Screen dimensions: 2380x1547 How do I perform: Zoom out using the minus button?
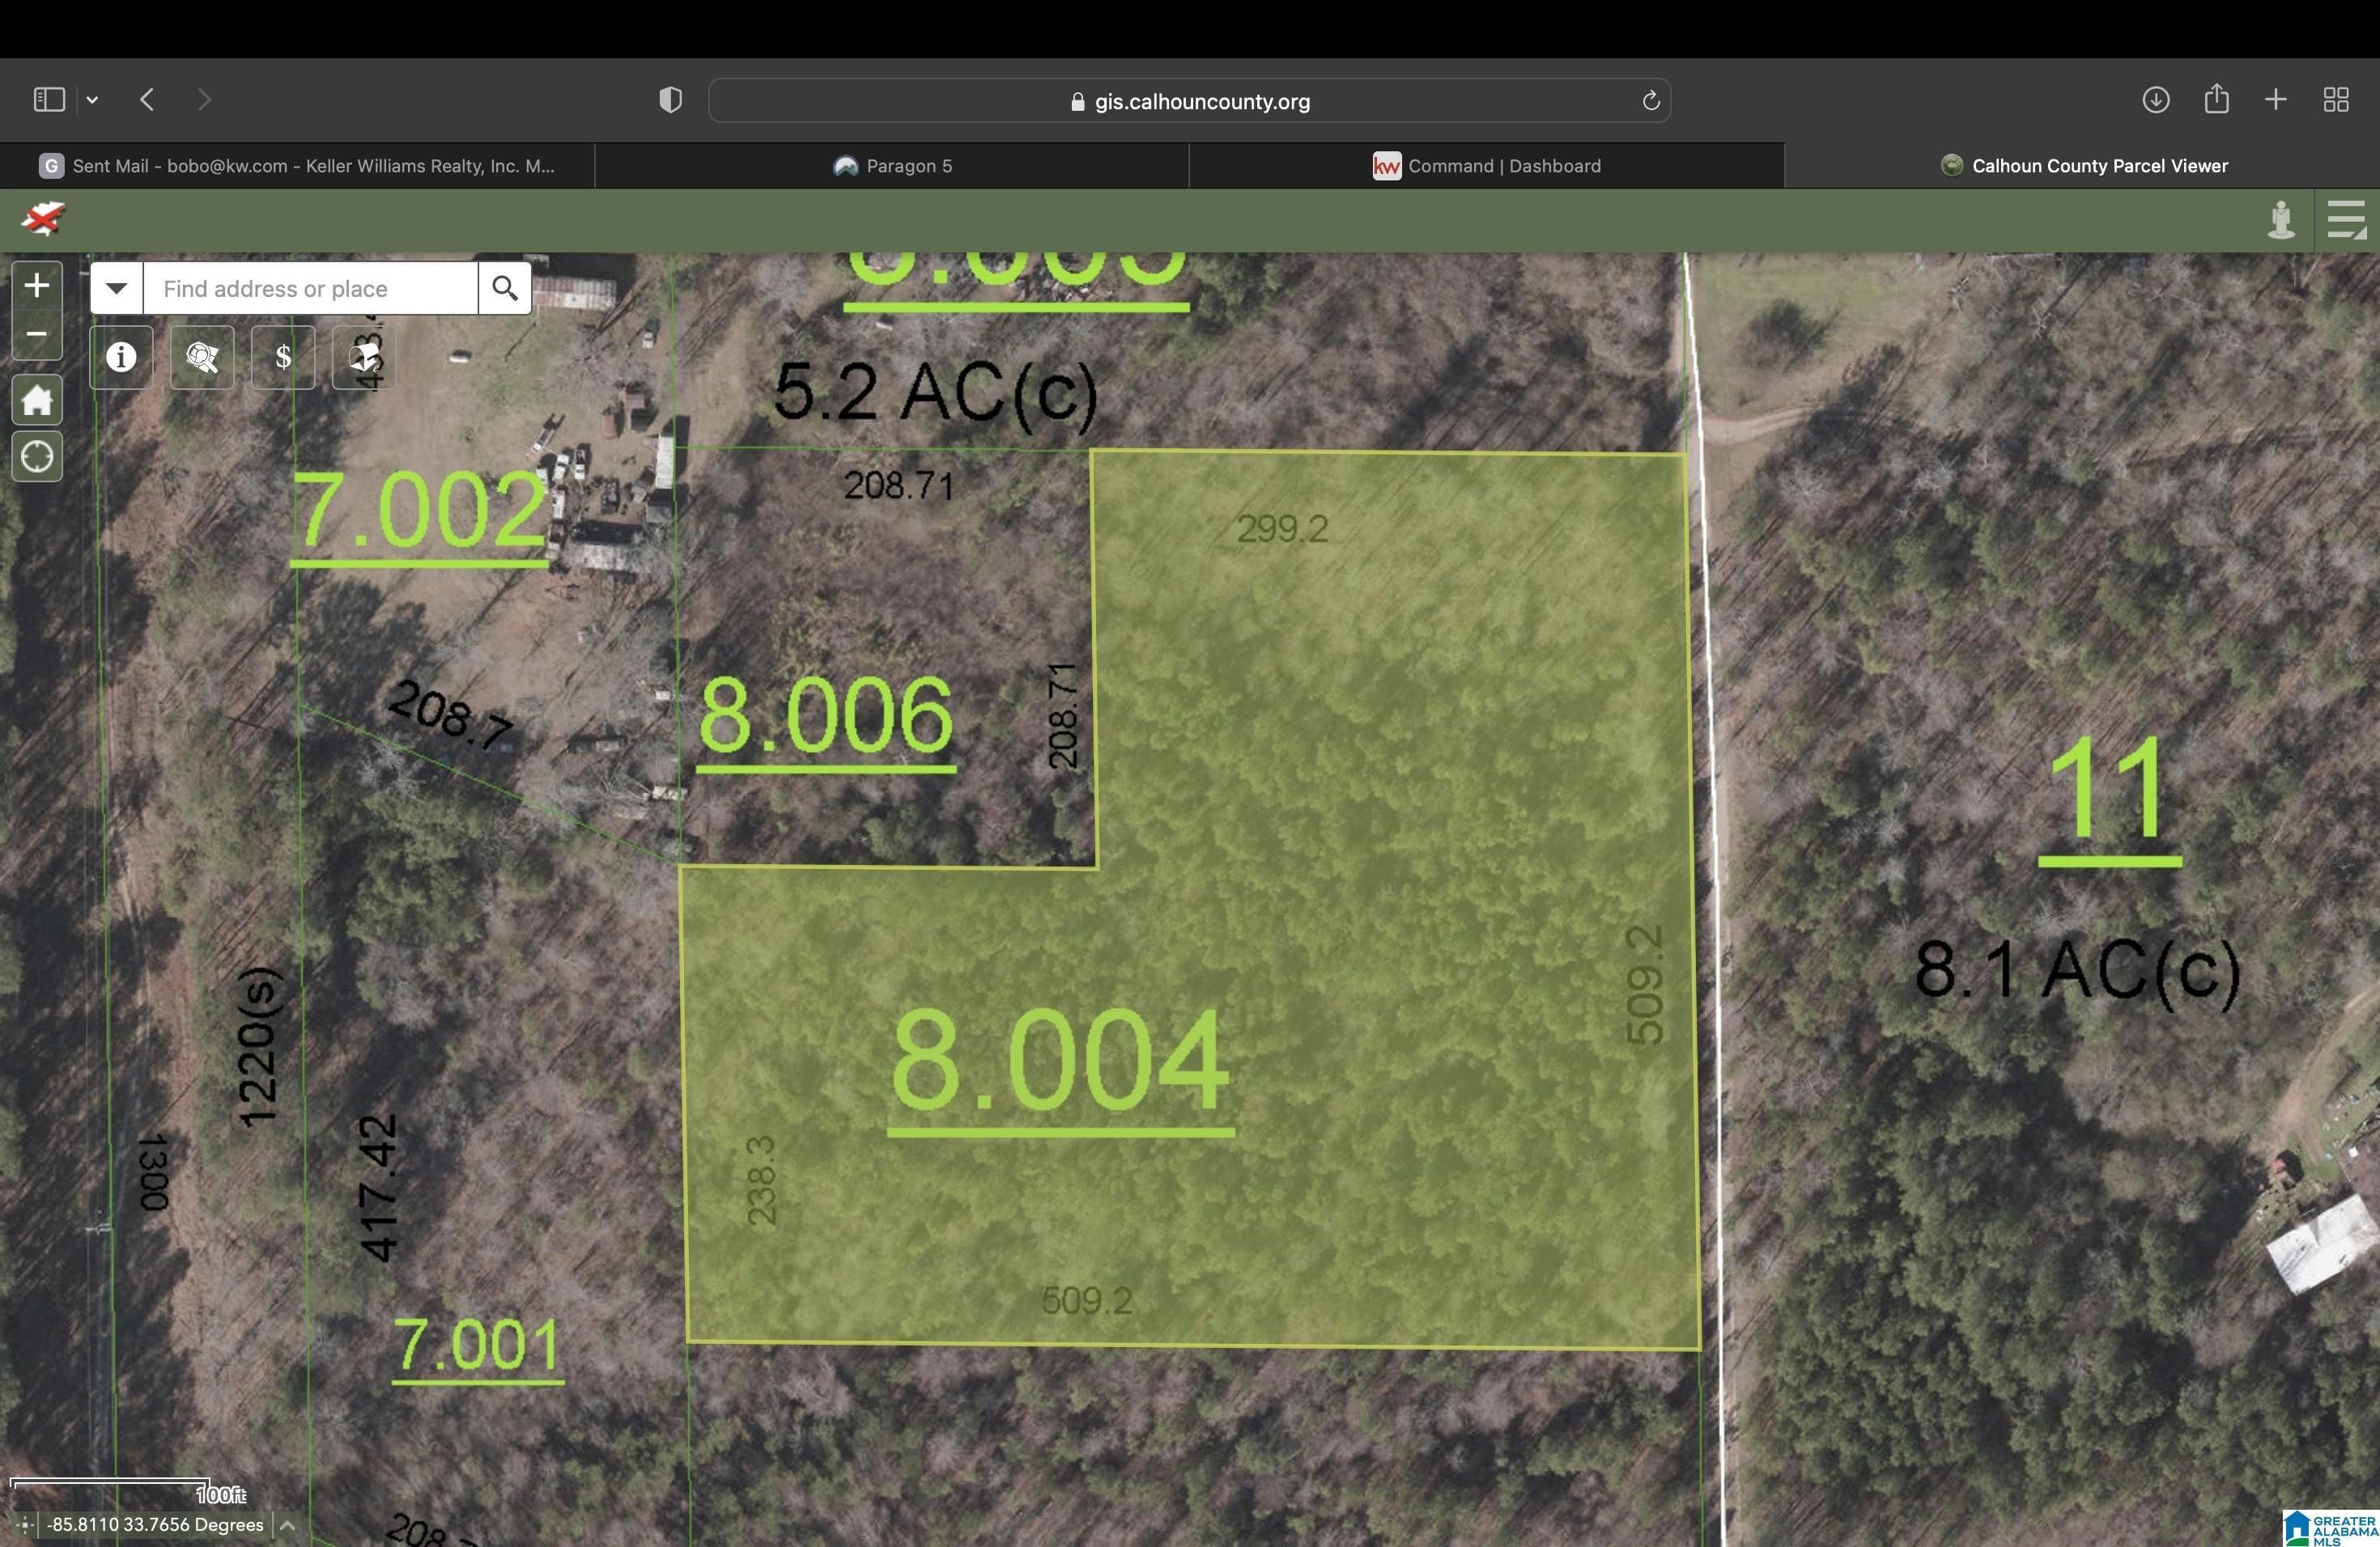pyautogui.click(x=36, y=335)
